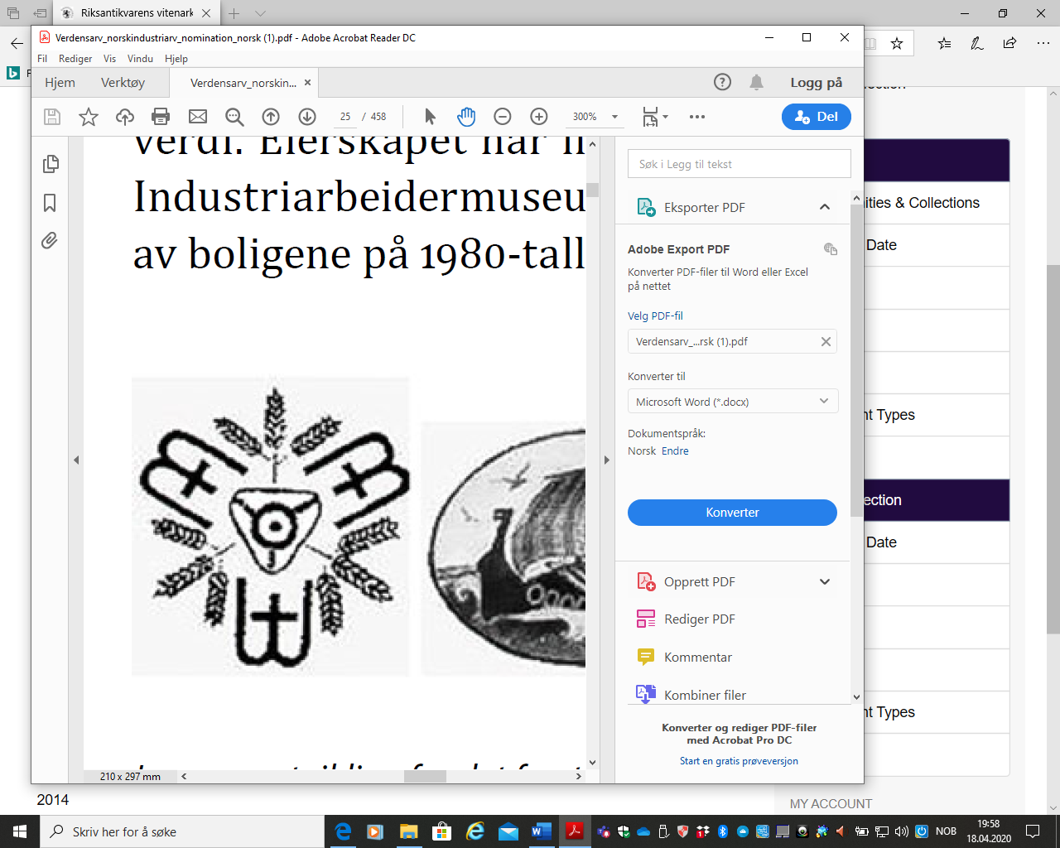Star the document as favorite
This screenshot has height=848, width=1060.
(89, 117)
